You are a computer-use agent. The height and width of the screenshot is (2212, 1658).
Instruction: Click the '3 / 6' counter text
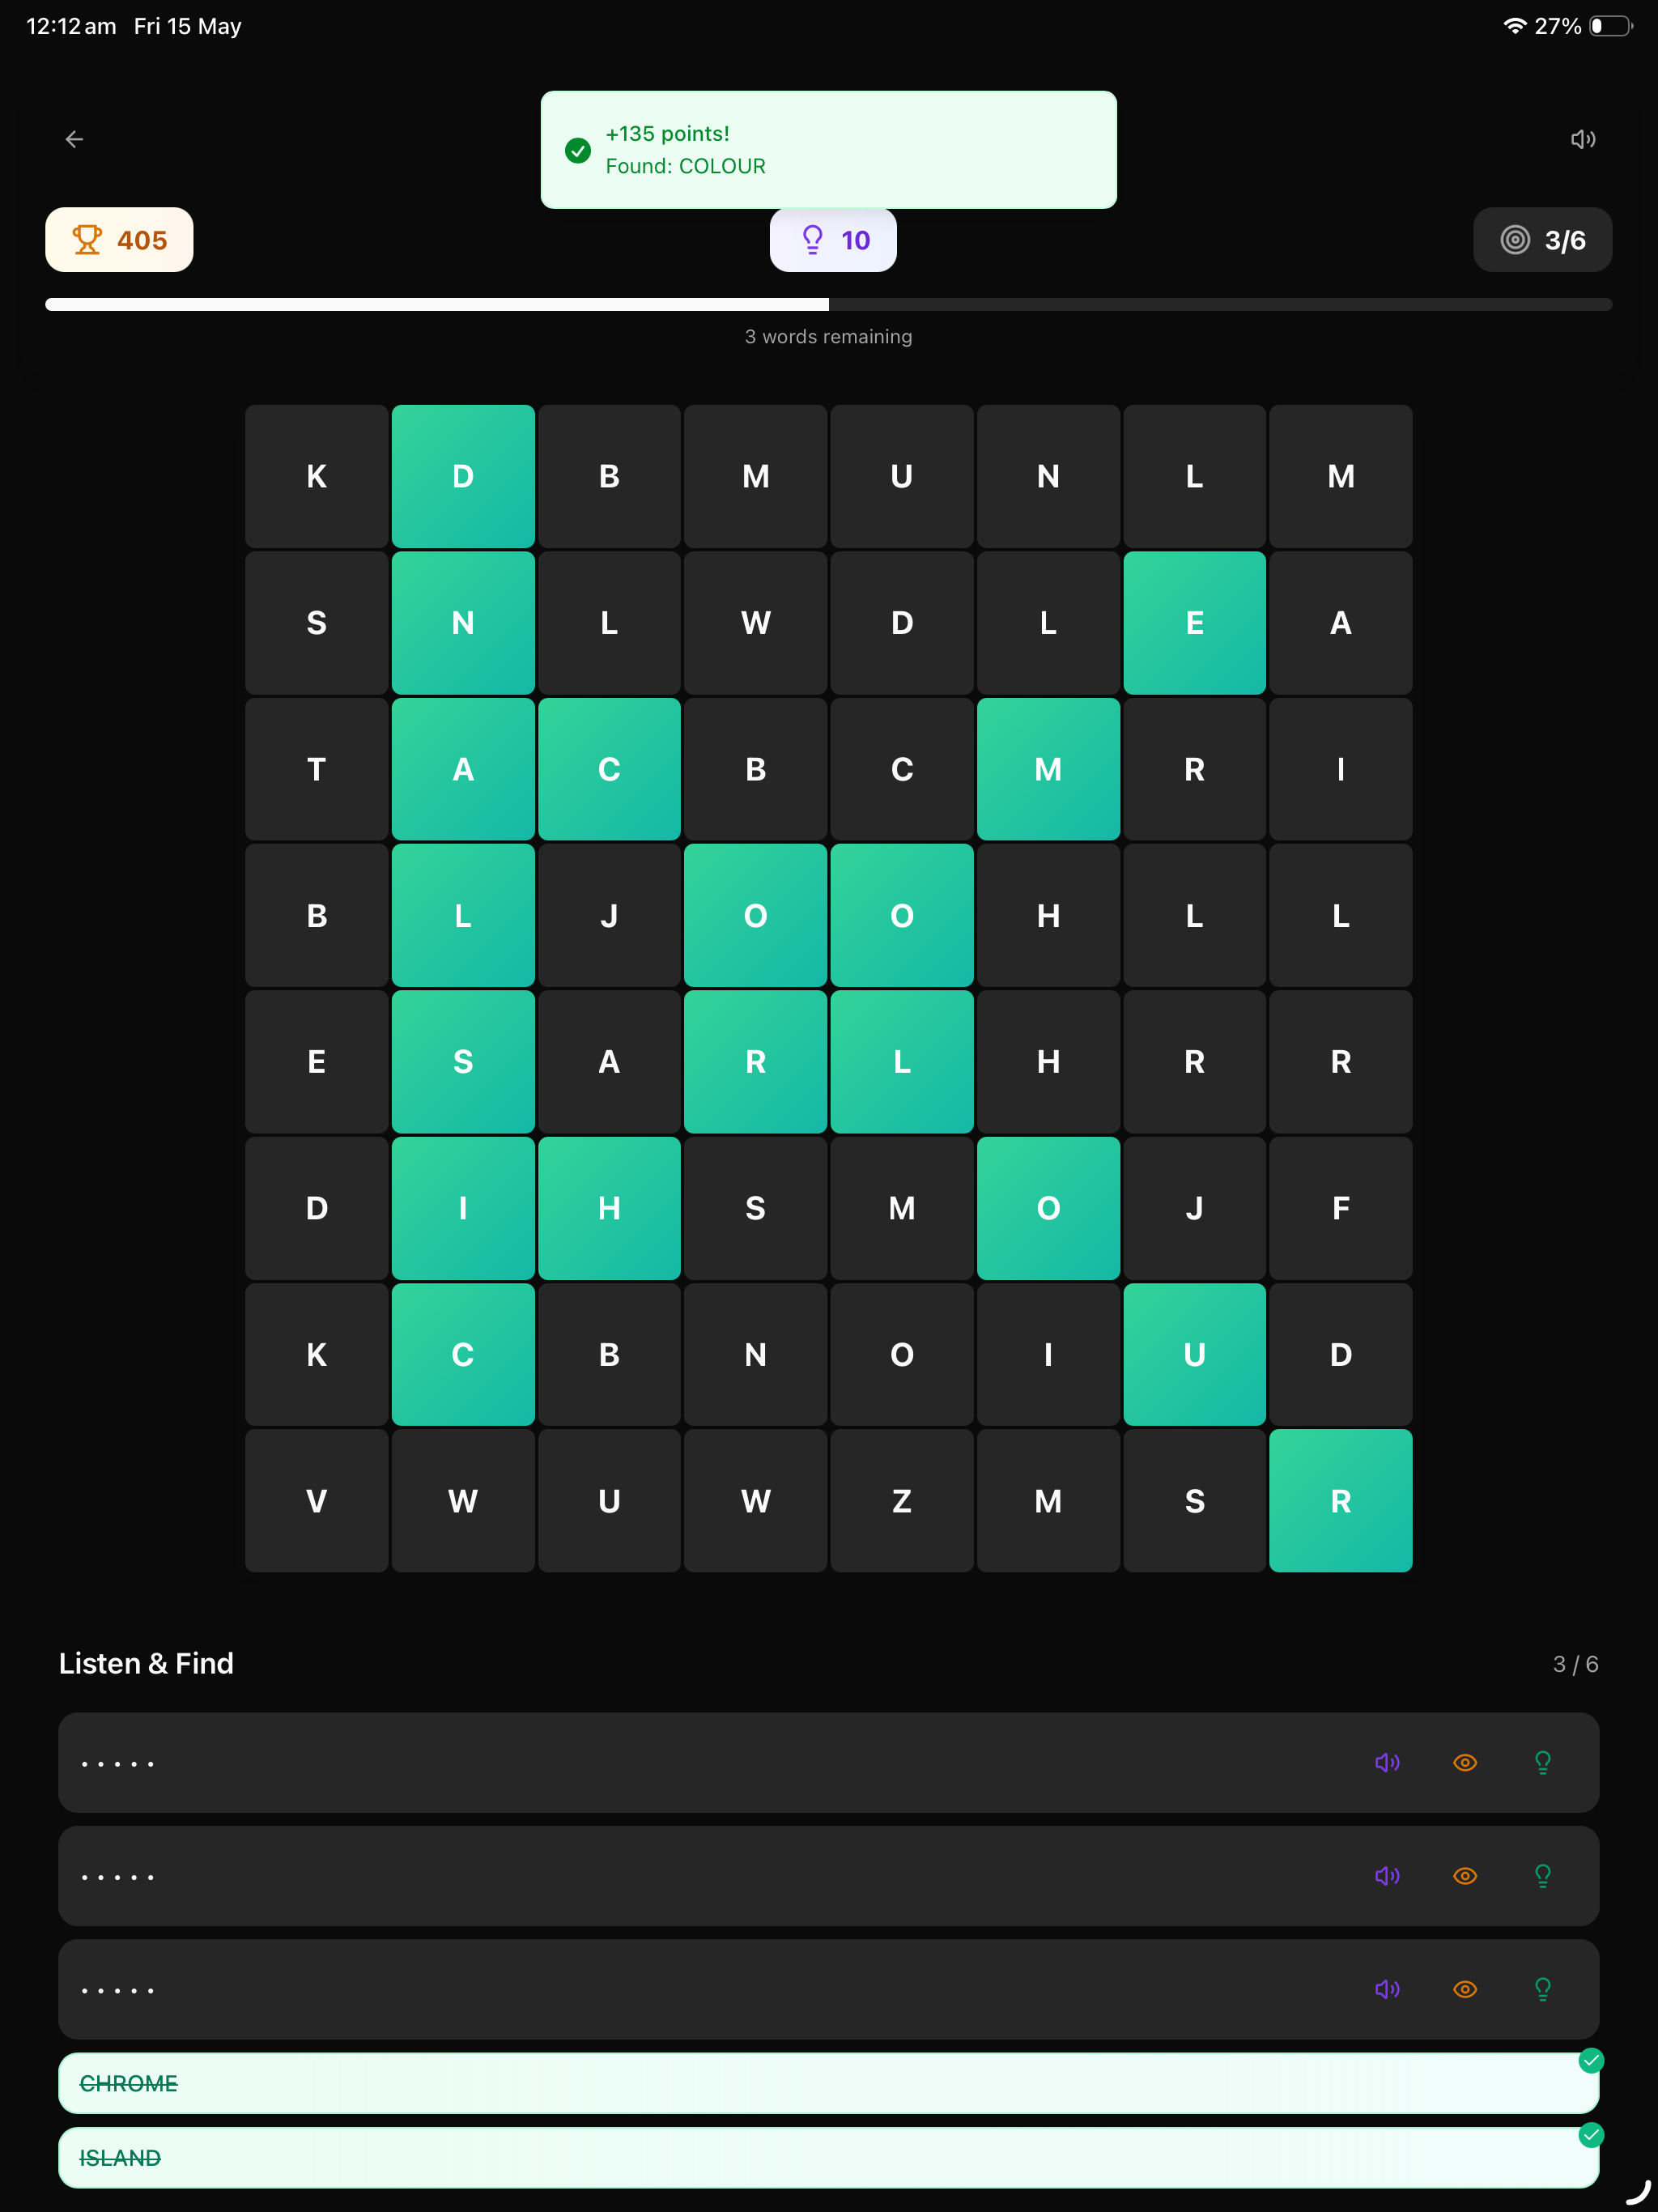click(1575, 1664)
